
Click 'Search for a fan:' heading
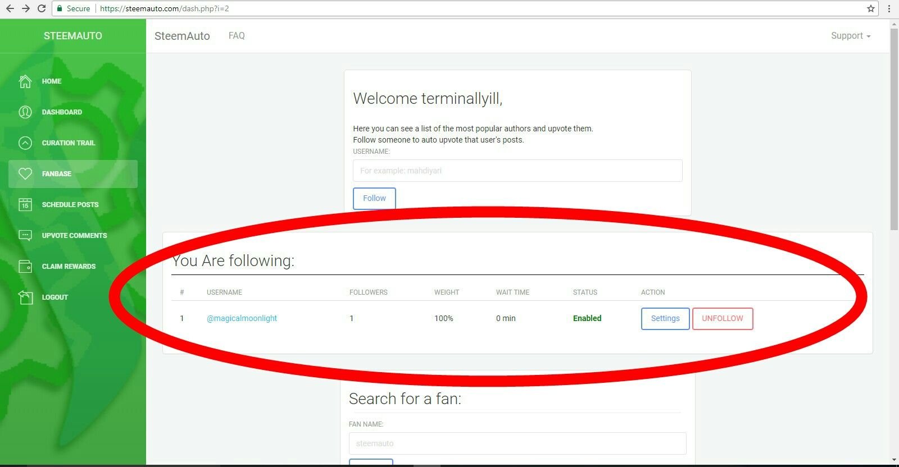coord(405,399)
